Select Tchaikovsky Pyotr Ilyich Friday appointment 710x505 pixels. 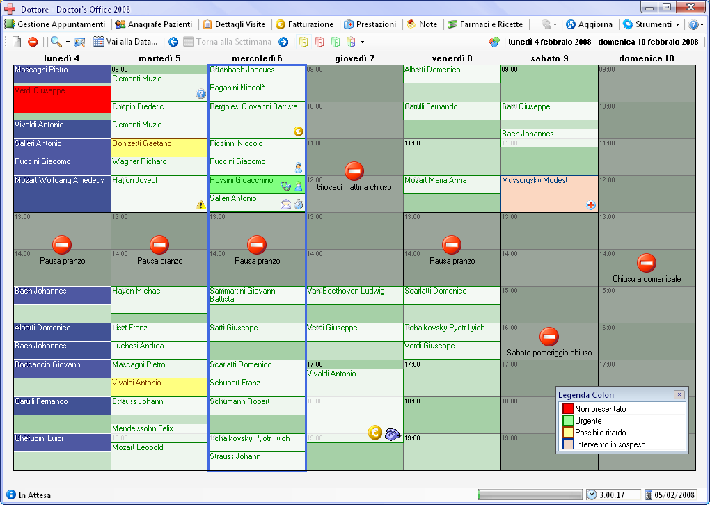pos(452,332)
